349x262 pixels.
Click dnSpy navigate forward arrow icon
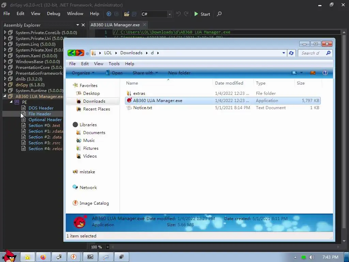117,14
